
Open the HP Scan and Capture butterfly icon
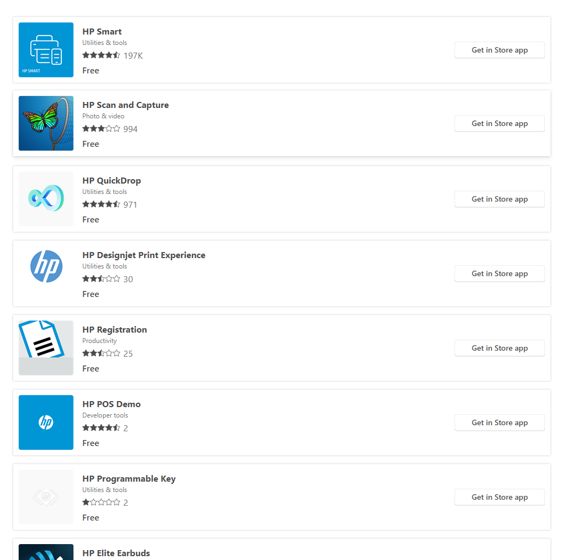46,123
